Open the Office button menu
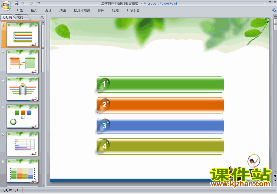 [x=6, y=6]
